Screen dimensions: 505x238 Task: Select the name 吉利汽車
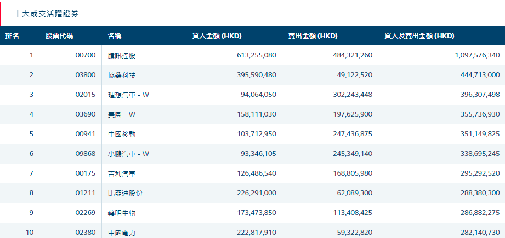tap(122, 173)
